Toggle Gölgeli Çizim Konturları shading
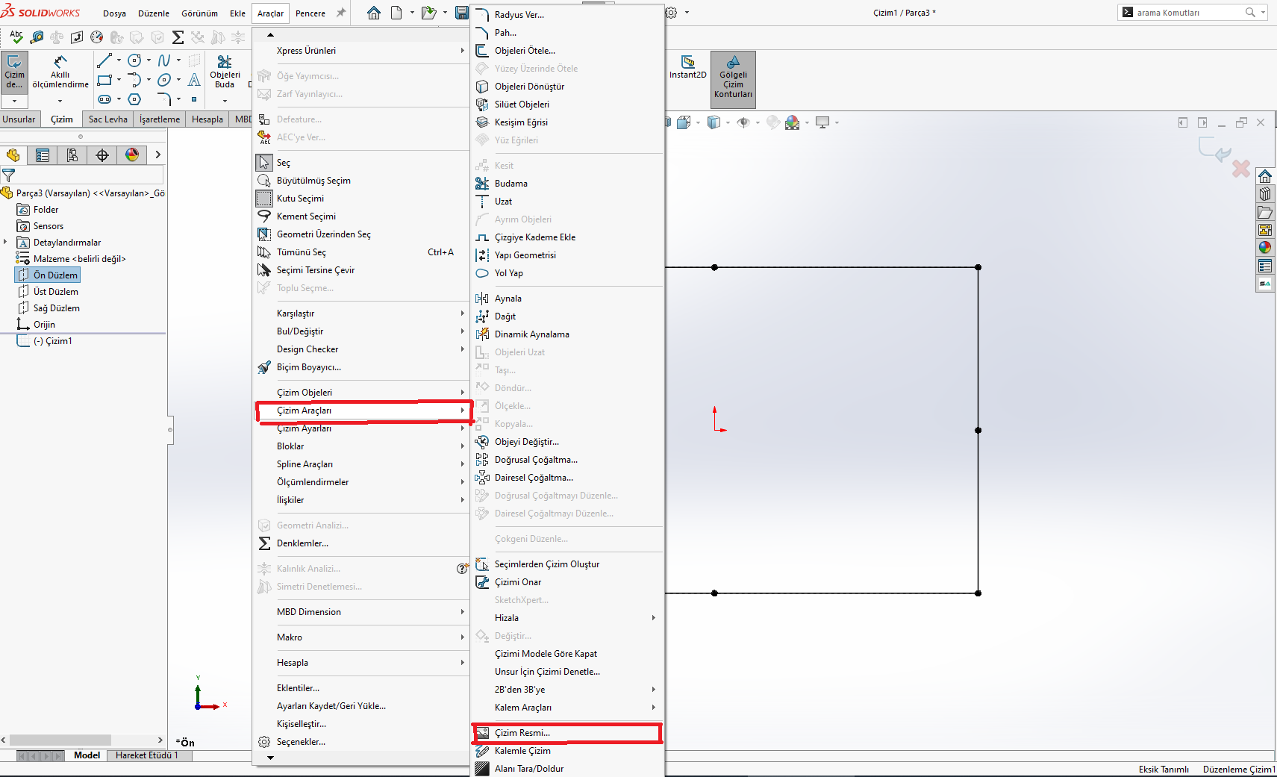Screen dimensions: 1277x777 coord(733,77)
